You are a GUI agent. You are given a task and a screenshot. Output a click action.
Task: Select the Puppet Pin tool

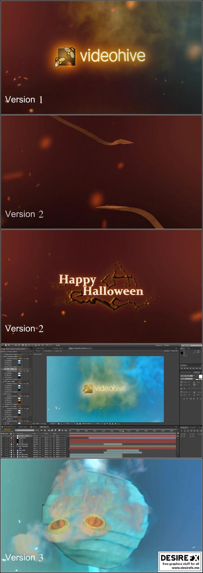47,345
